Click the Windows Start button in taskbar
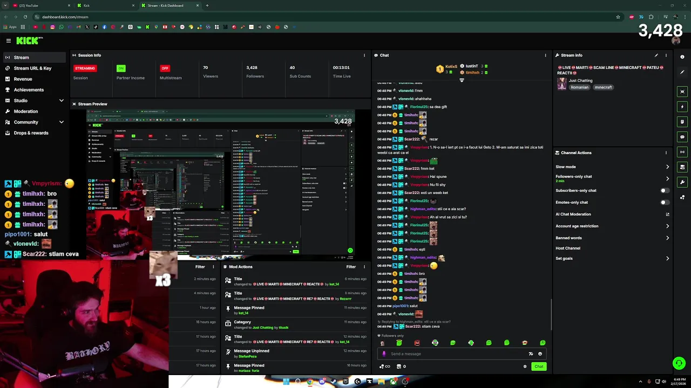This screenshot has width=691, height=388. pos(286,382)
